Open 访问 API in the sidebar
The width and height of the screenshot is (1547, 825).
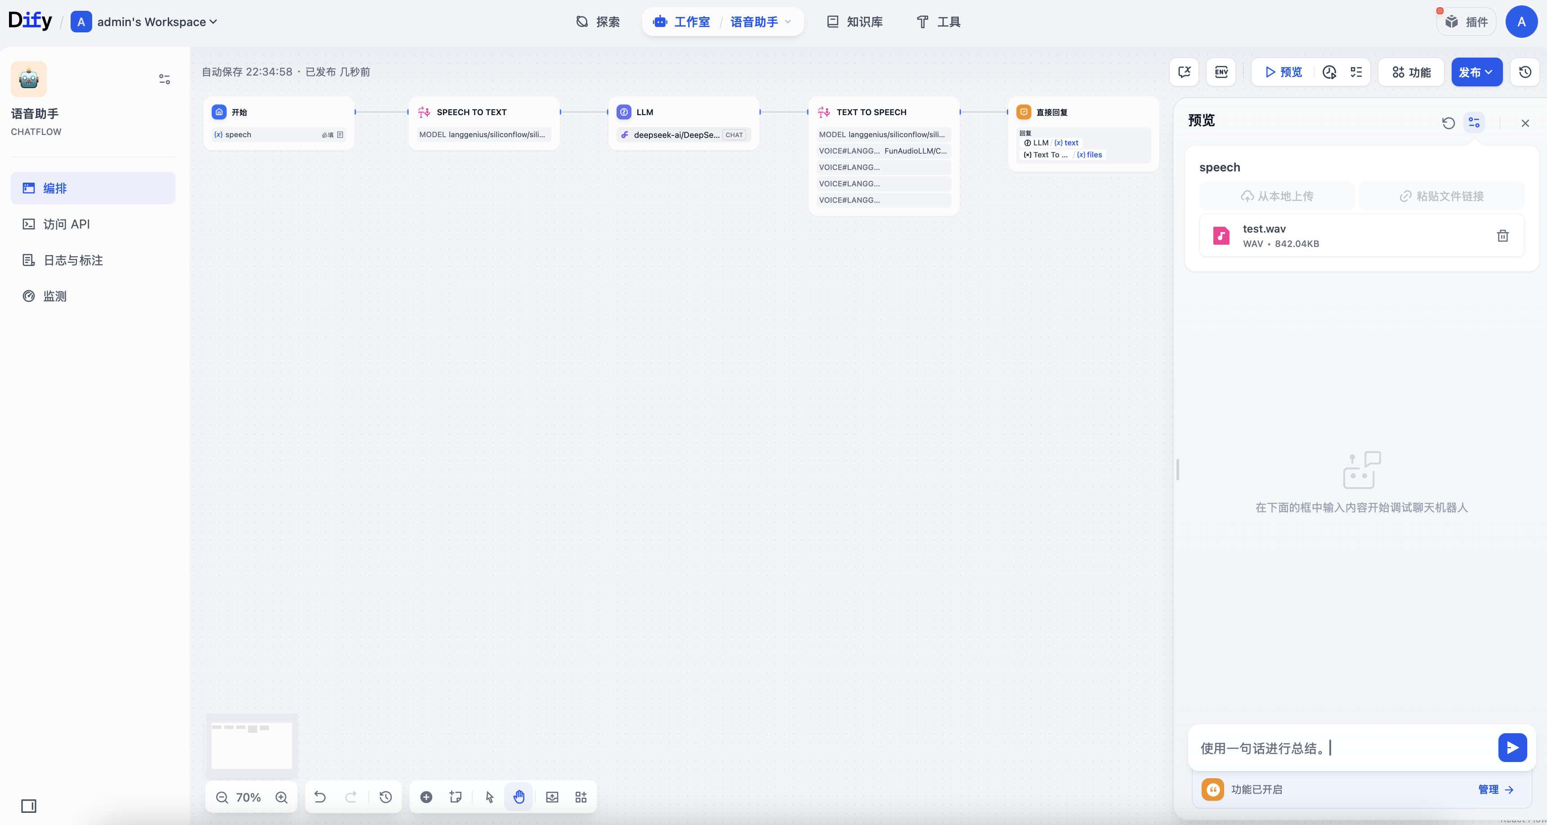pos(67,224)
